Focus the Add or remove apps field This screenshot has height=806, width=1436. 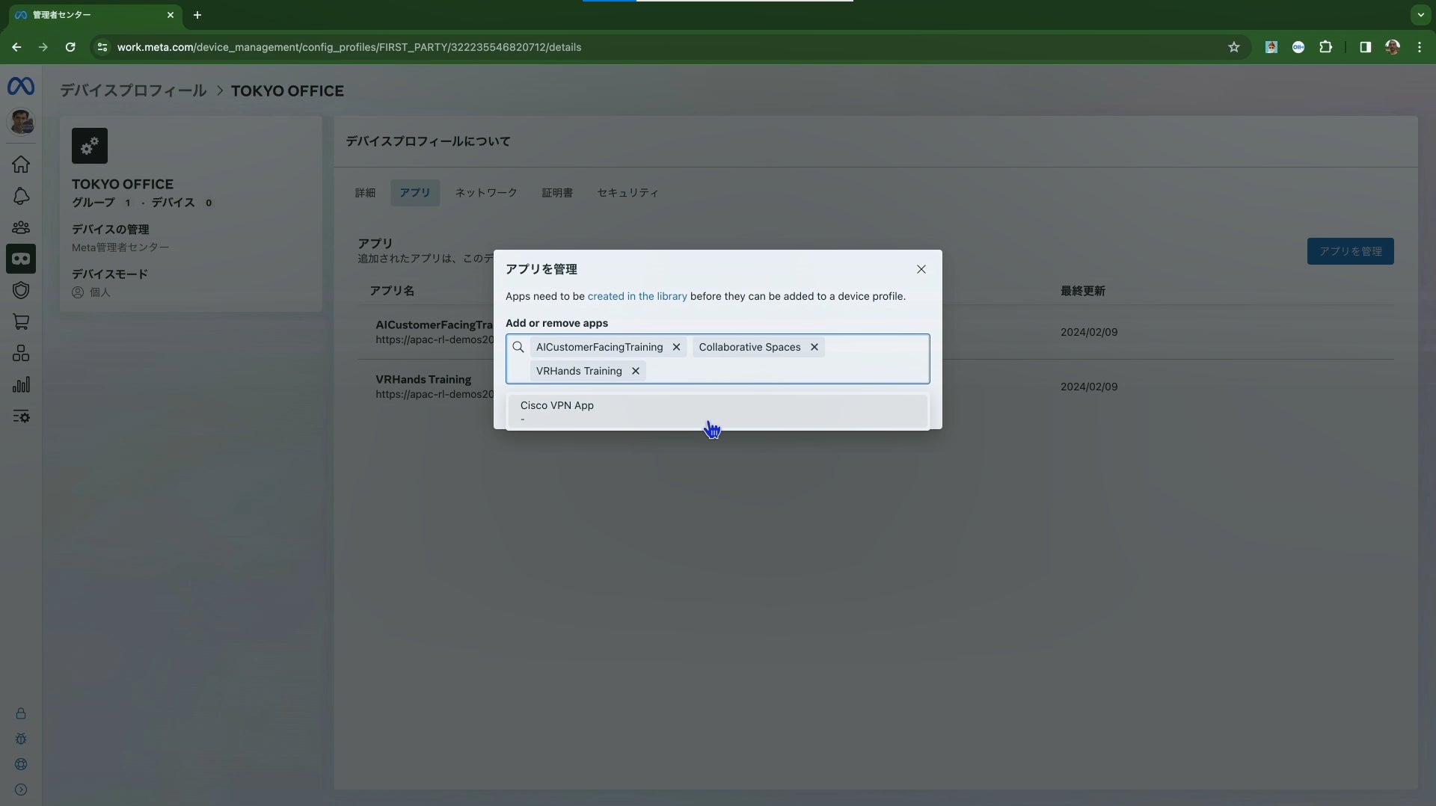718,359
